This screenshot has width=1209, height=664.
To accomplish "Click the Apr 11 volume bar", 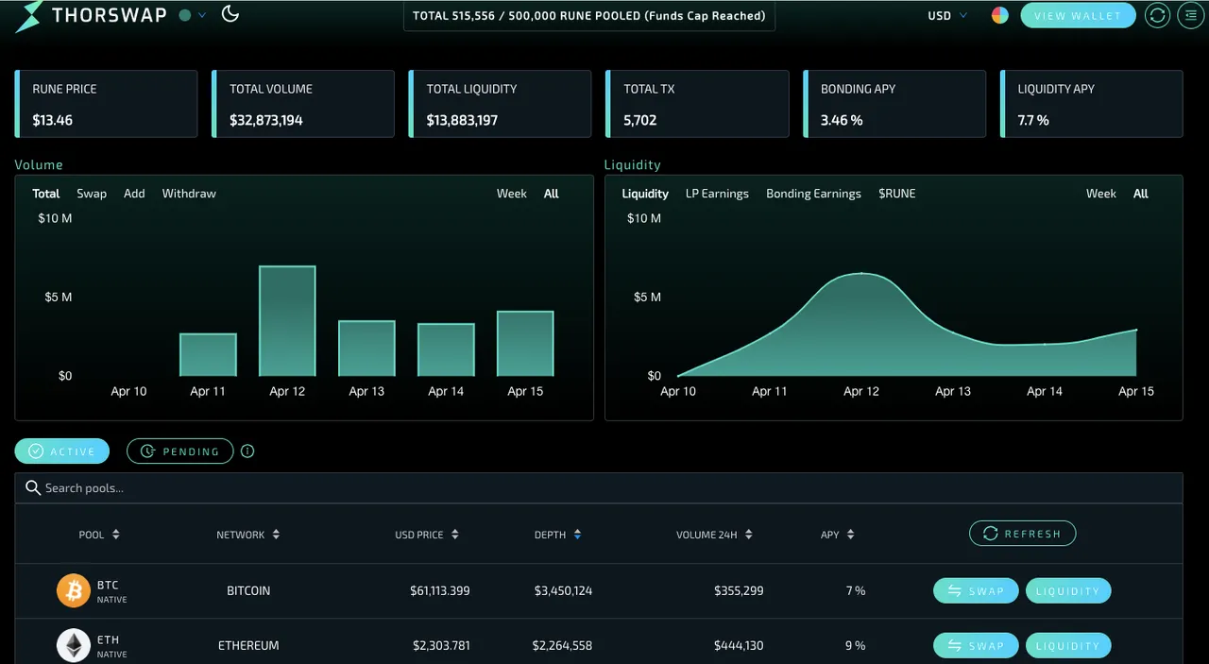I will 208,355.
